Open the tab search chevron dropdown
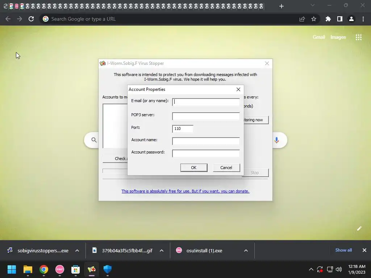 [x=313, y=5]
